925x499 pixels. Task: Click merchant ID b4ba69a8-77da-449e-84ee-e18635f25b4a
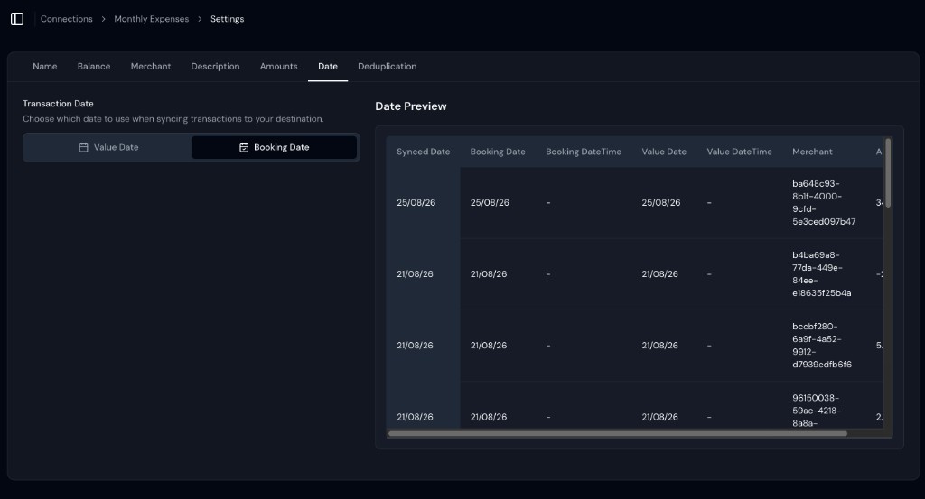pos(821,274)
